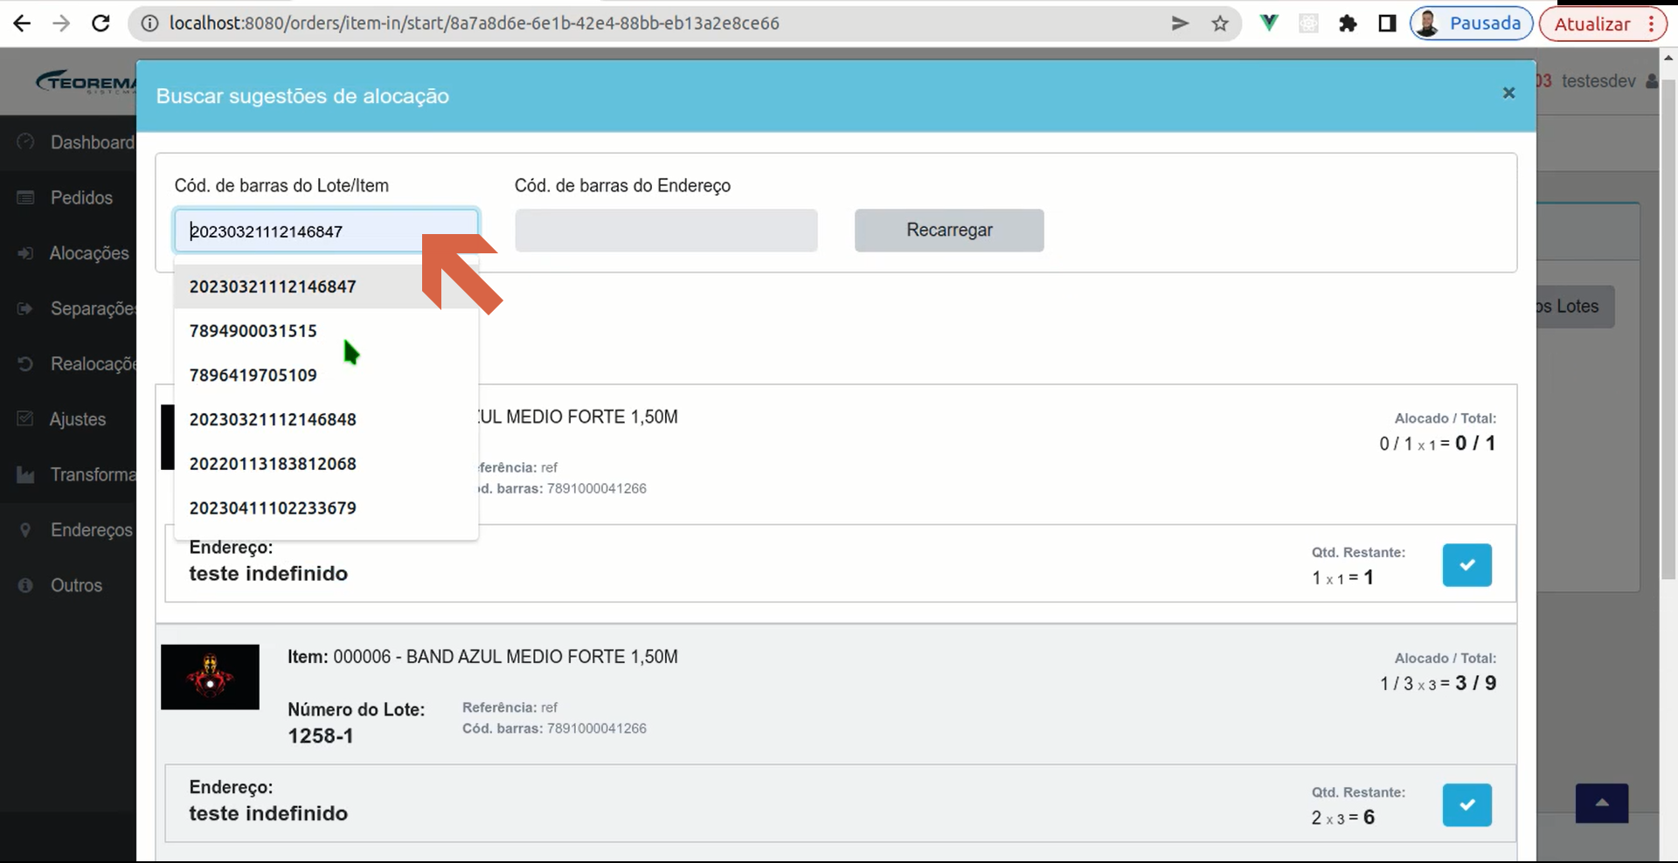Click the Cód. de barras do Endereço field
The image size is (1678, 863).
click(666, 231)
